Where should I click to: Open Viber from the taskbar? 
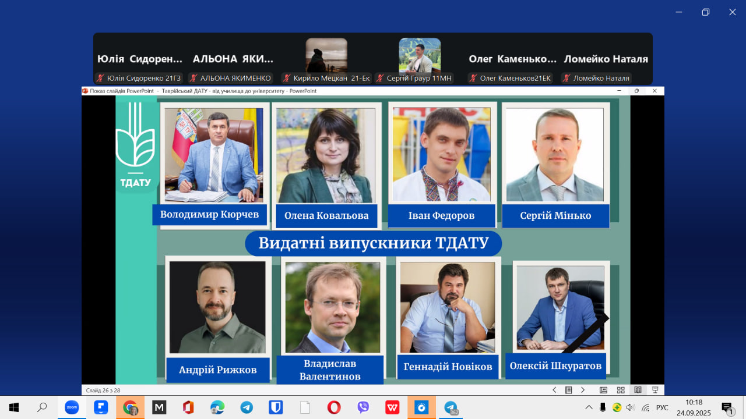363,407
